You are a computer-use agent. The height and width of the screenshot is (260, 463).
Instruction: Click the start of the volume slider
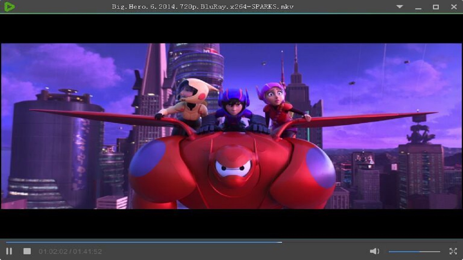coord(390,251)
